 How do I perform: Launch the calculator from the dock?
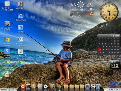coord(40,86)
